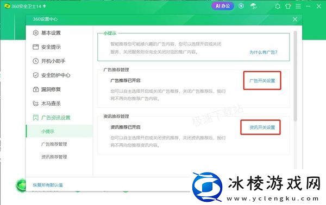326x205 pixels.
Task: Click the upgrade arrow next to 360安全卫士14
Action: tap(45, 6)
